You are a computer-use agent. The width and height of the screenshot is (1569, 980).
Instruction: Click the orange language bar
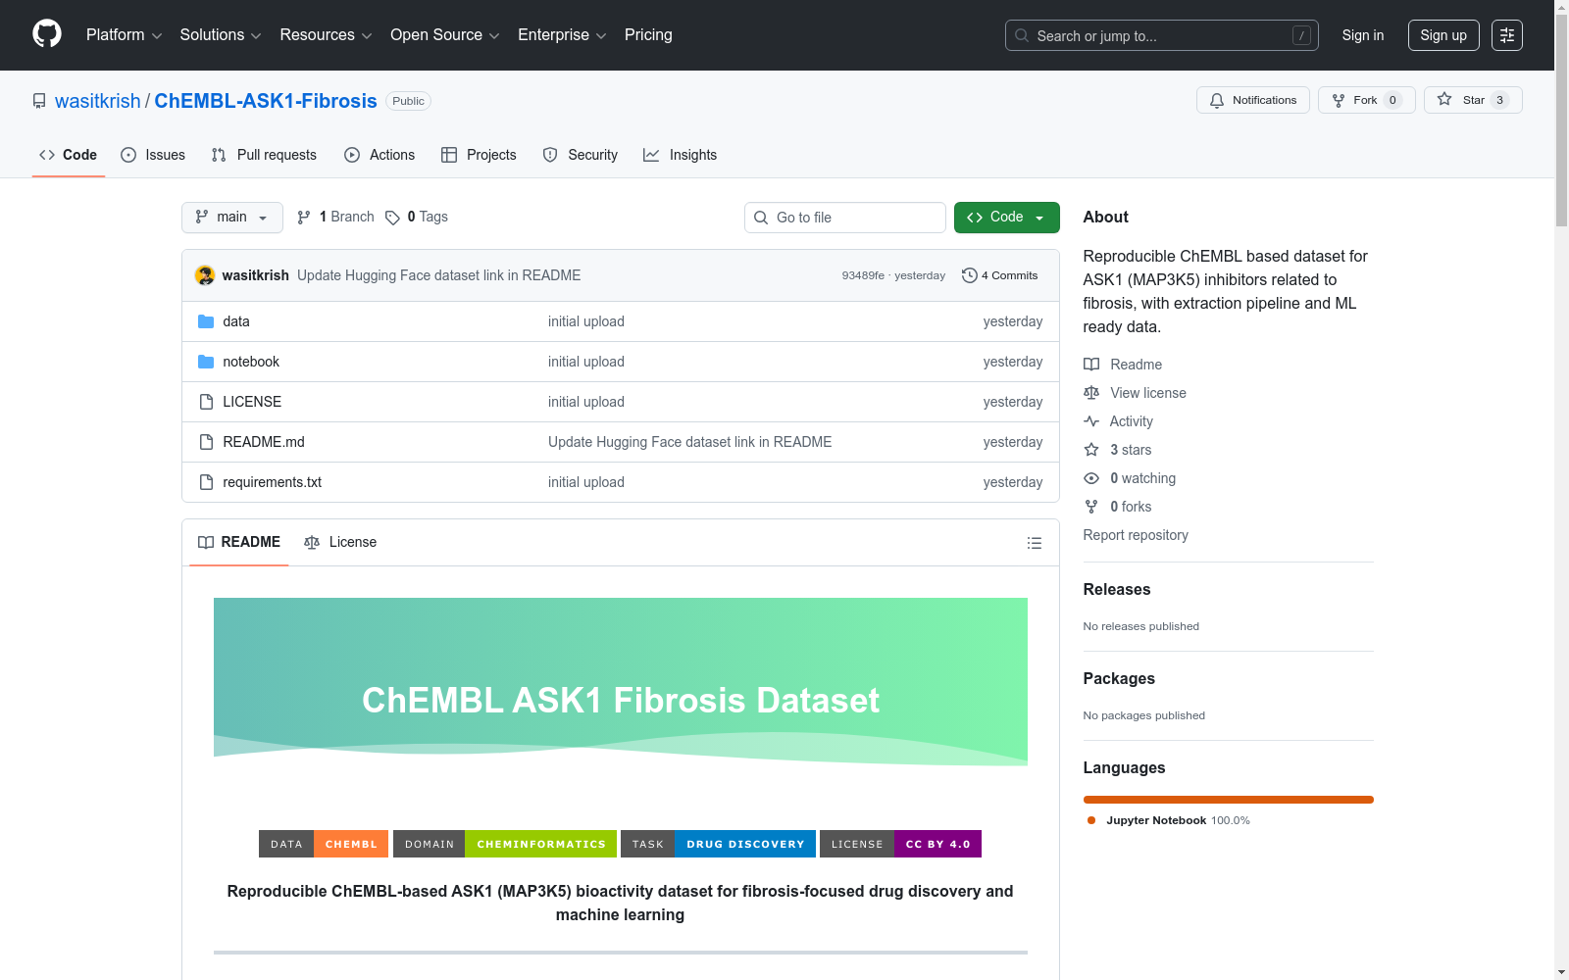[x=1229, y=800]
